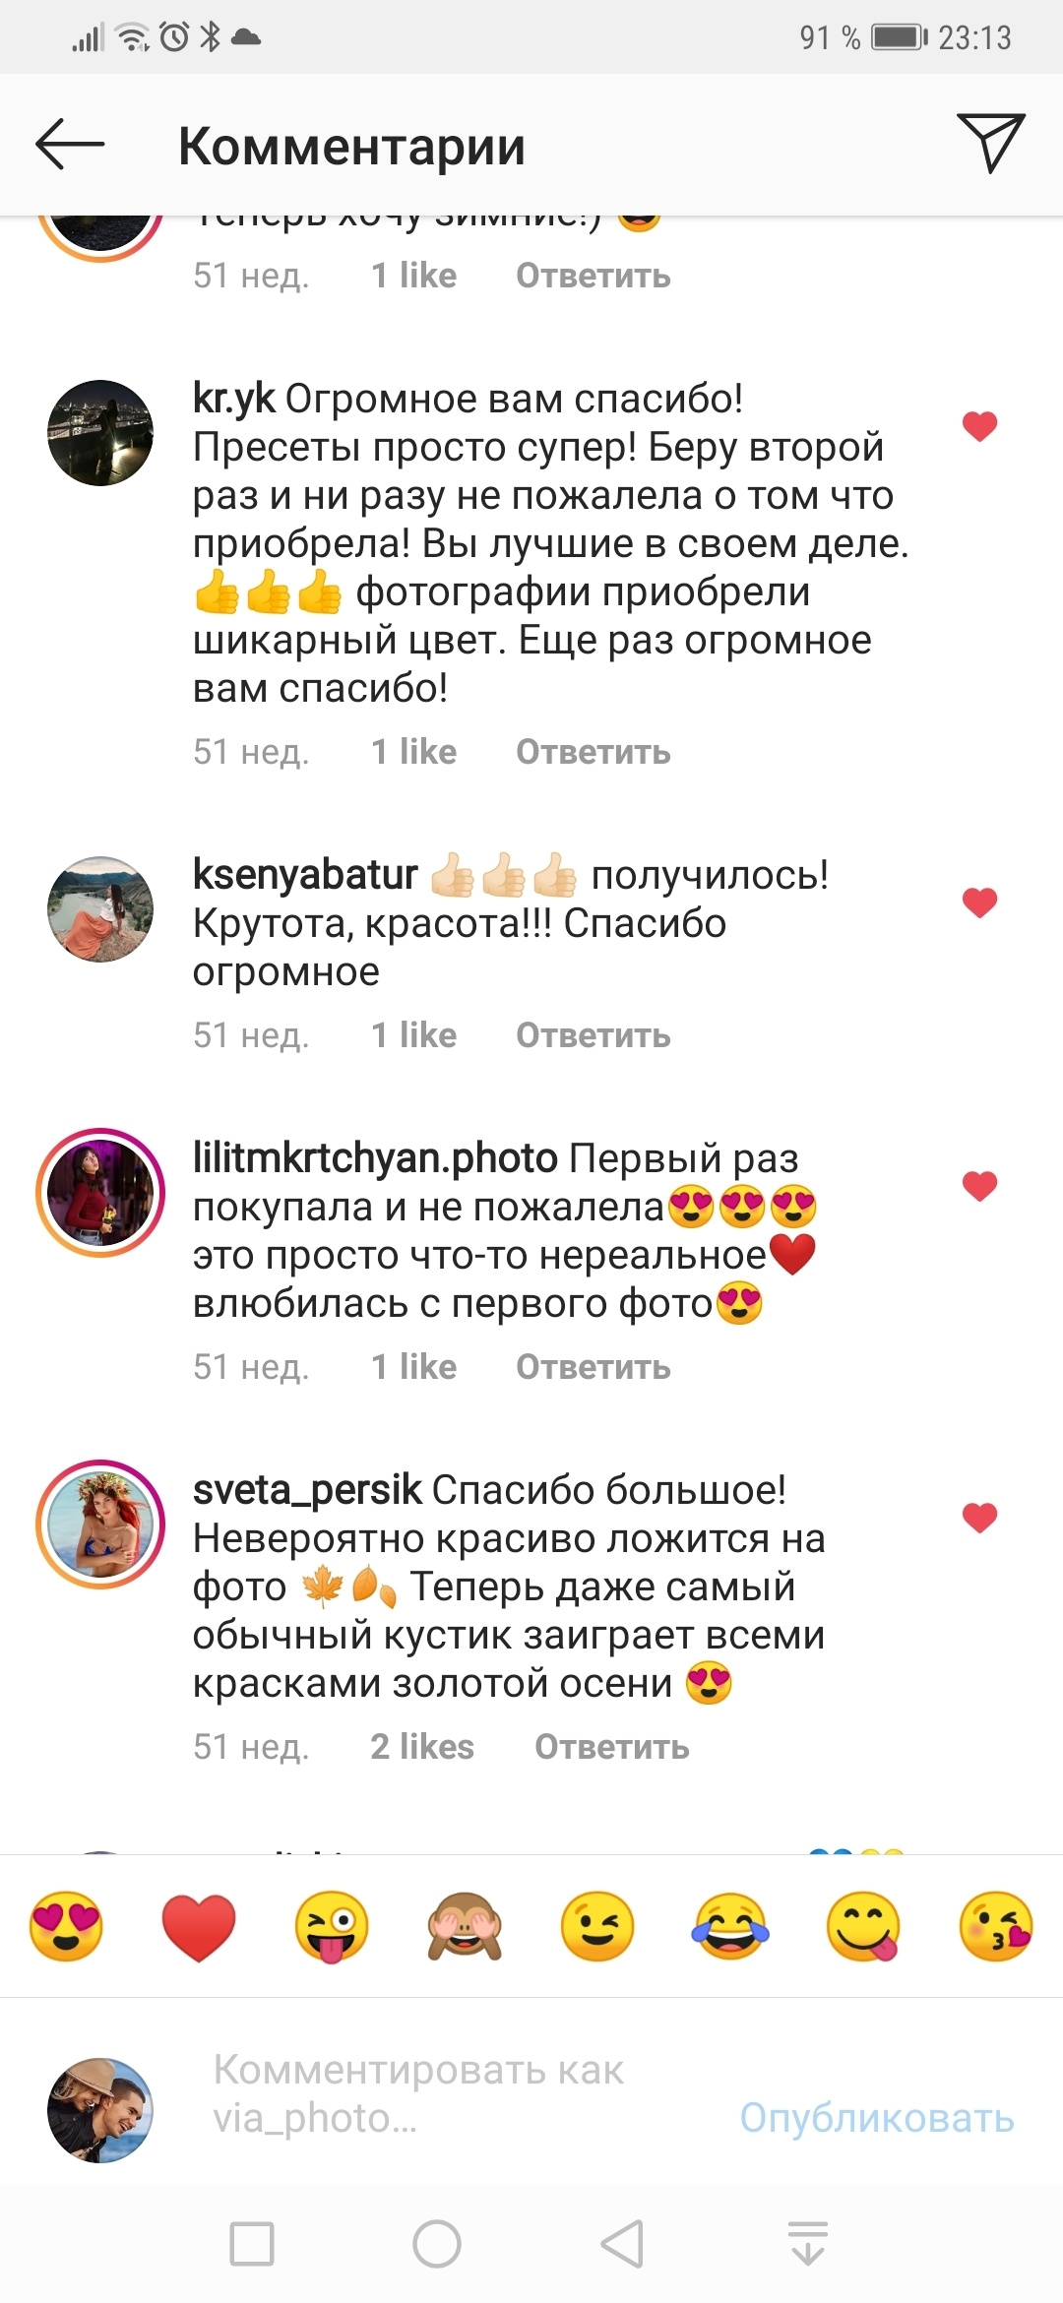The height and width of the screenshot is (2303, 1063).
Task: Unlike the kr.yk comment heart
Action: [x=979, y=426]
